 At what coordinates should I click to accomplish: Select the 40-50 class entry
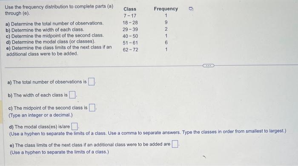click(130, 36)
